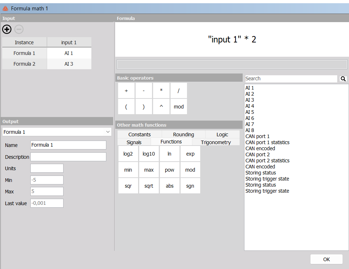Open the Trigonometry tab
The height and width of the screenshot is (269, 349).
point(216,142)
